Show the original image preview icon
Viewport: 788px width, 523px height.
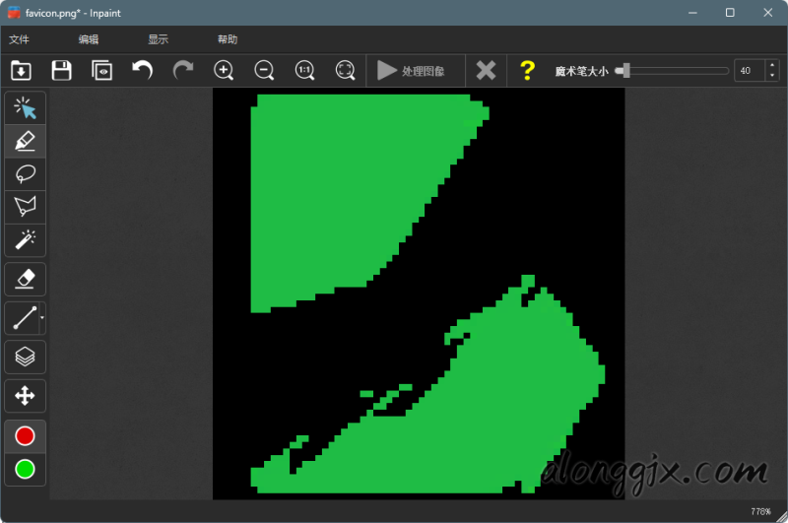click(x=101, y=70)
